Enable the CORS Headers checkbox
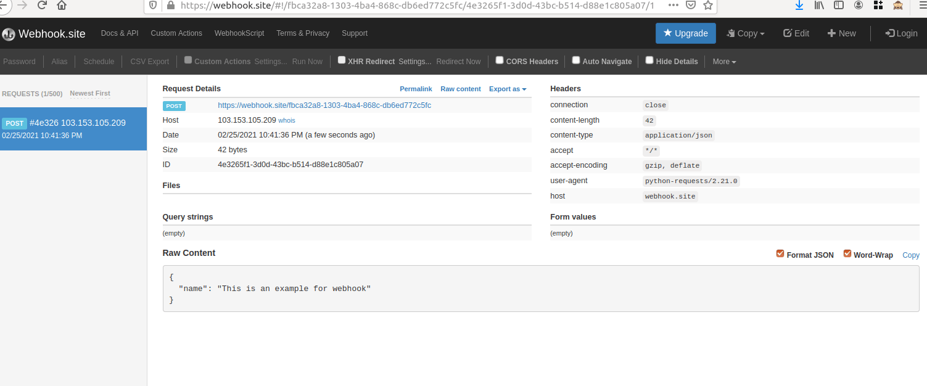 [x=500, y=60]
